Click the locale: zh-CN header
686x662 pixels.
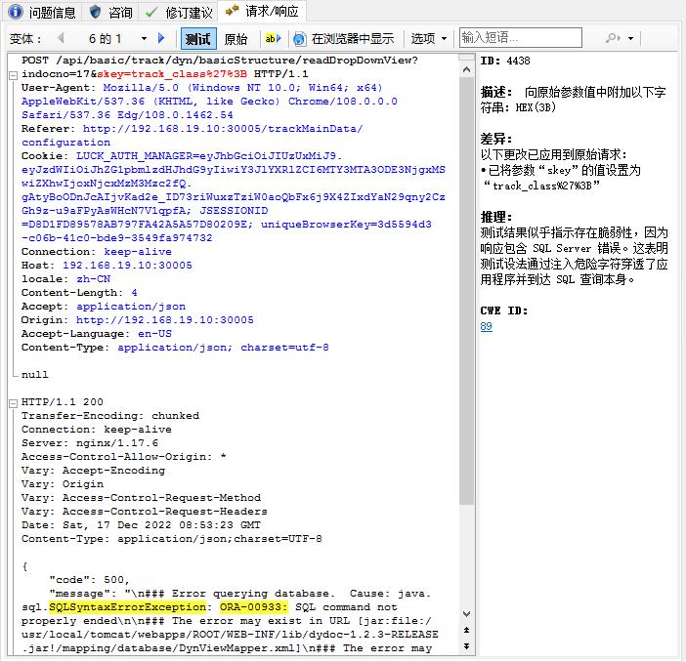(x=66, y=279)
